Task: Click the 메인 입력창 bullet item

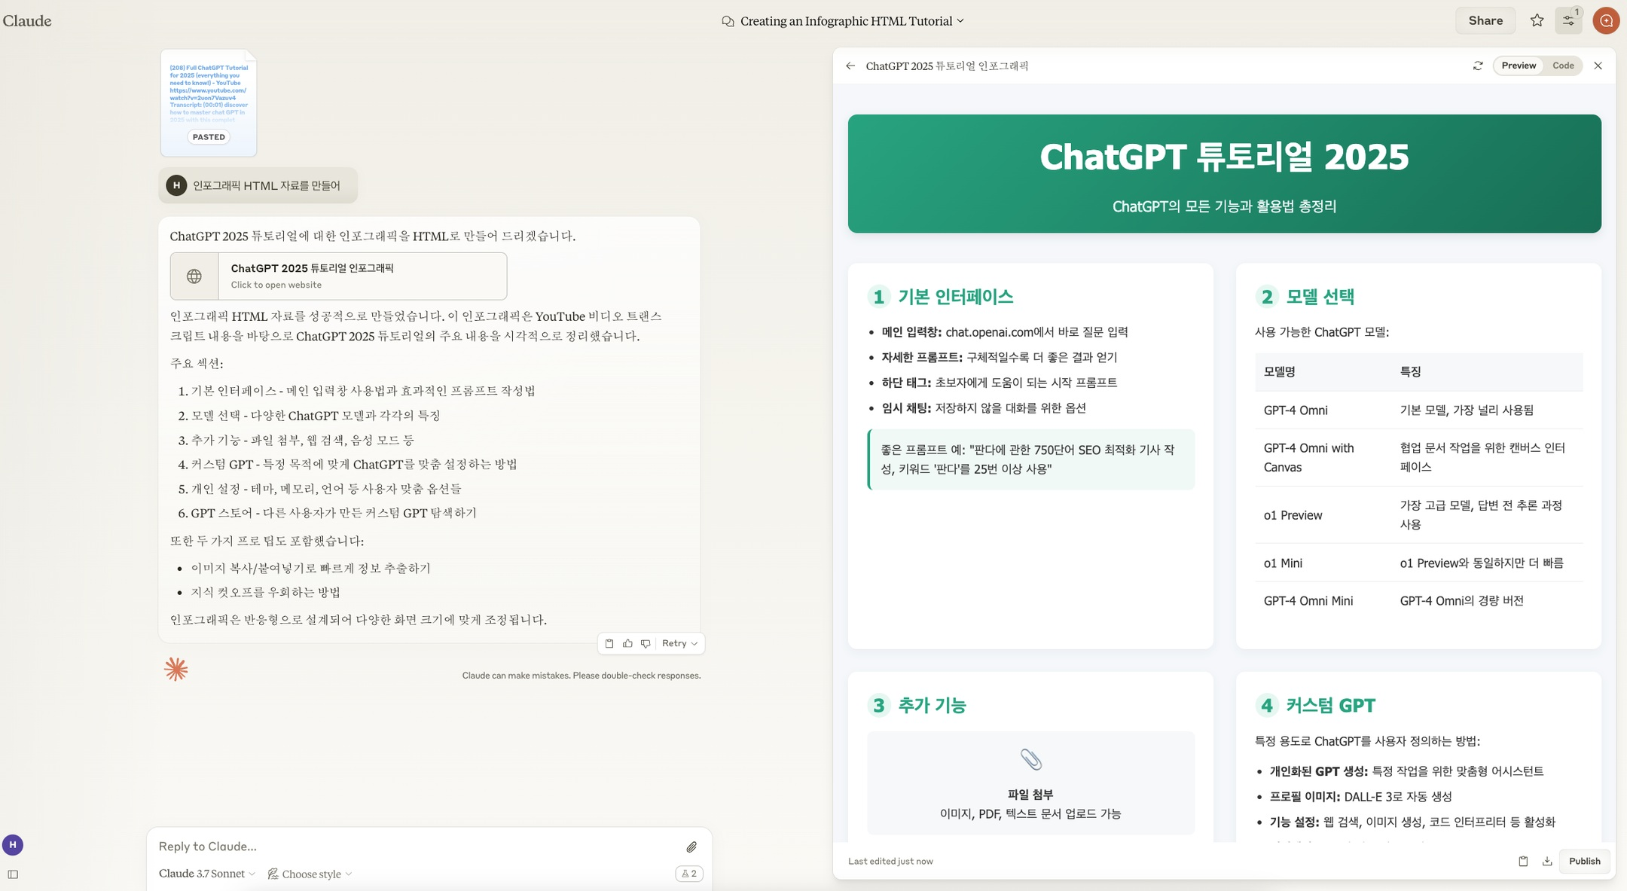Action: [x=1005, y=332]
